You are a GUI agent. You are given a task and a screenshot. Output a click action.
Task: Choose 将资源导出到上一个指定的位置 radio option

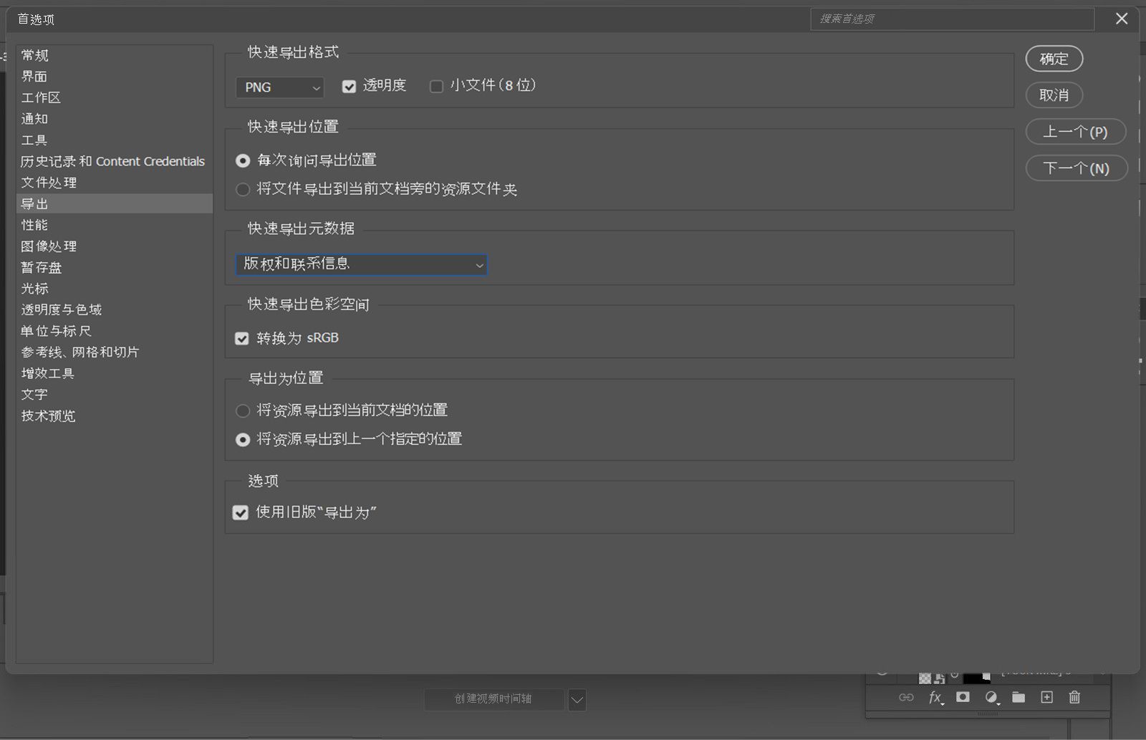click(243, 439)
